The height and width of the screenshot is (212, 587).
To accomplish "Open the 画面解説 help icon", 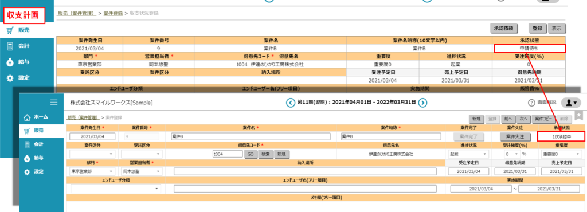I will tap(531, 103).
